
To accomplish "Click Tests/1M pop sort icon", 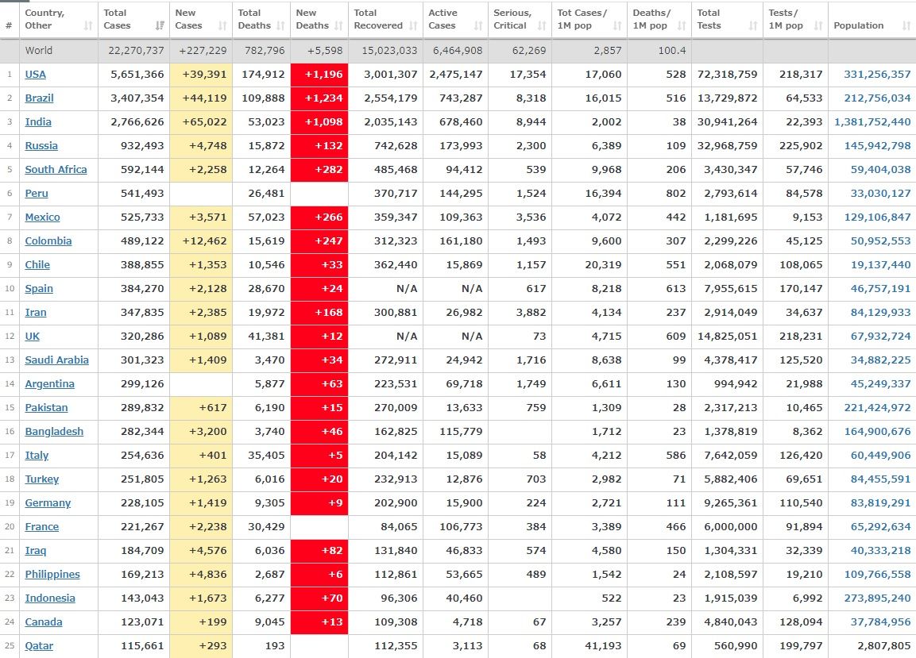I will [817, 26].
